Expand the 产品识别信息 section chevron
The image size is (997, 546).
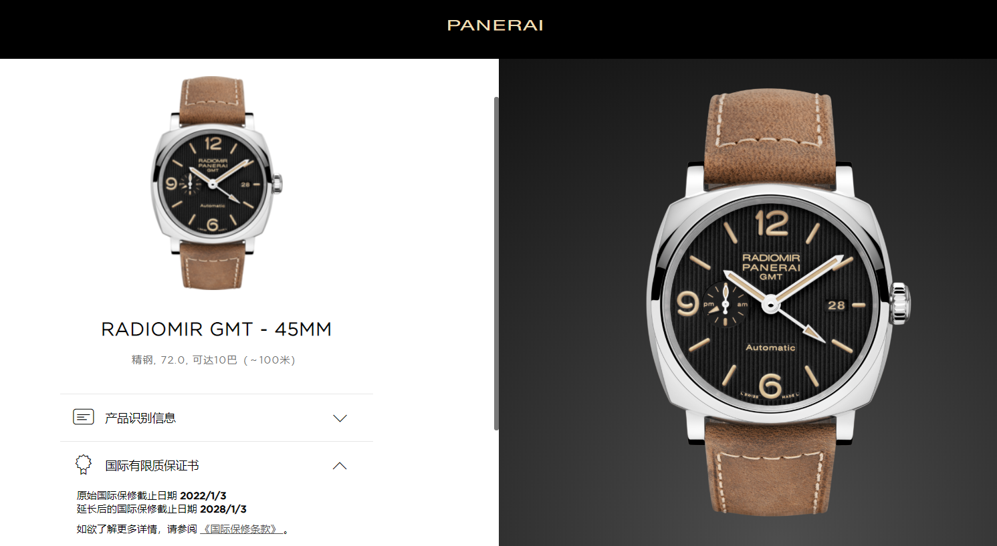click(340, 418)
